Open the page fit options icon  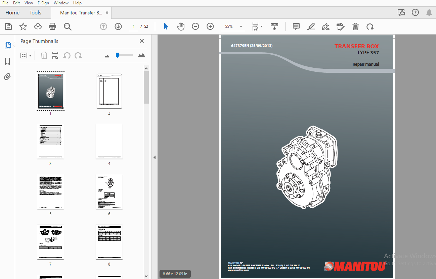[257, 26]
